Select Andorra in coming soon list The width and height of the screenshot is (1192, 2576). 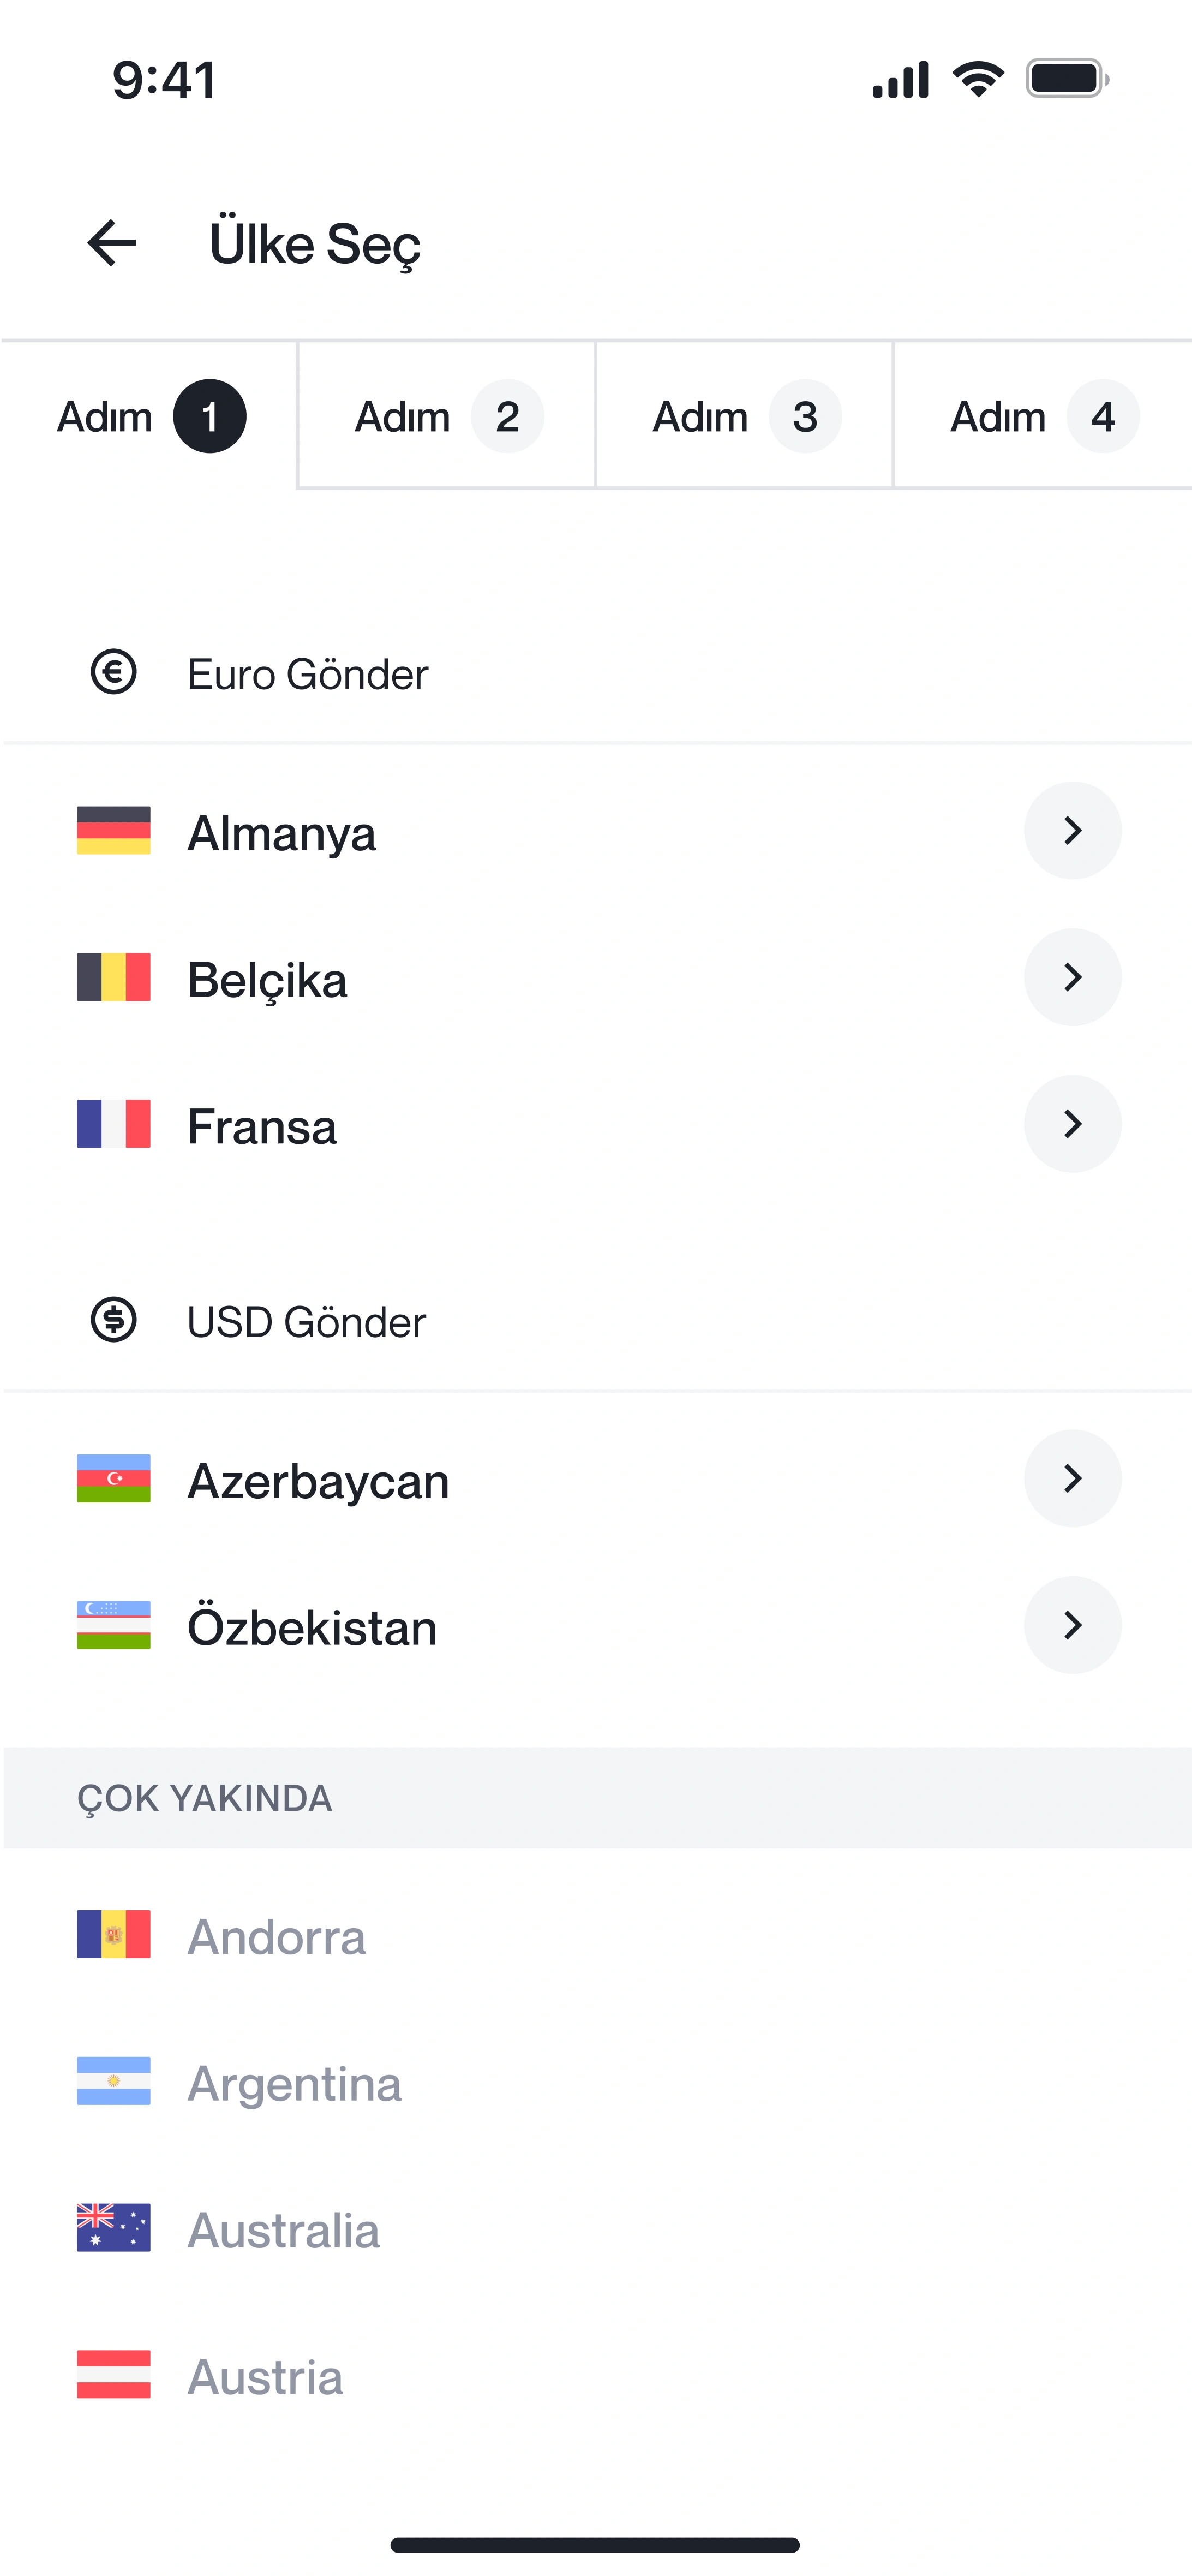(x=277, y=1937)
